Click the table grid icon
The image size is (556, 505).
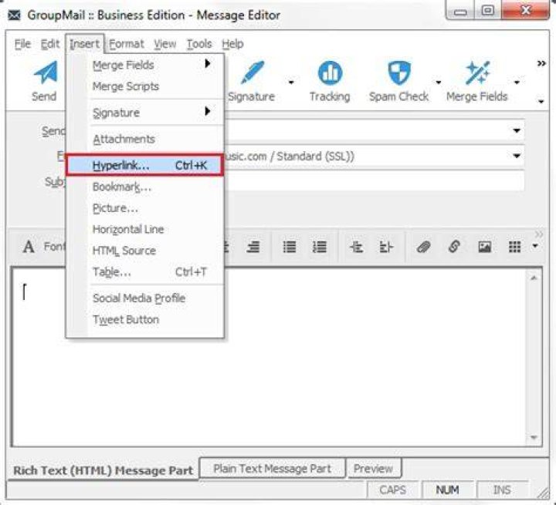514,247
